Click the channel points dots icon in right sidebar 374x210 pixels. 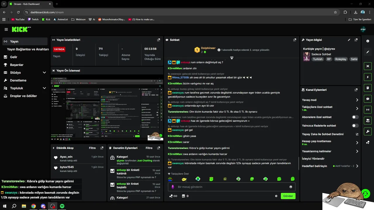tap(368, 142)
